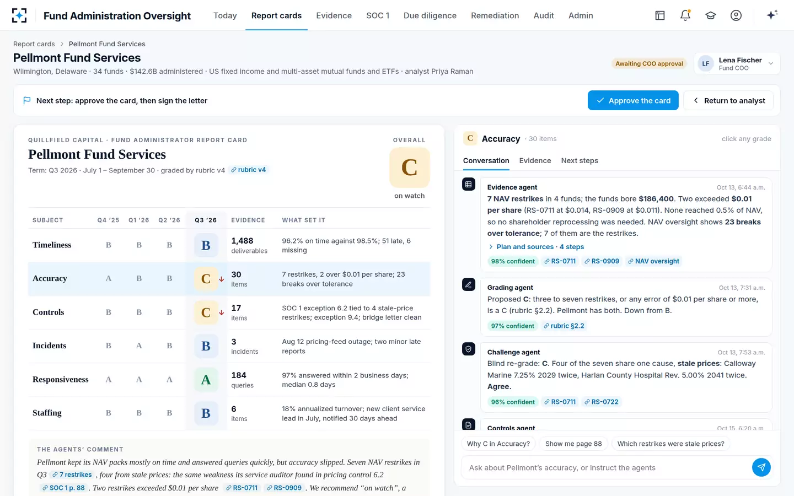Choose the Show me page 88 suggestion
Viewport: 794px width, 496px height.
click(x=573, y=444)
